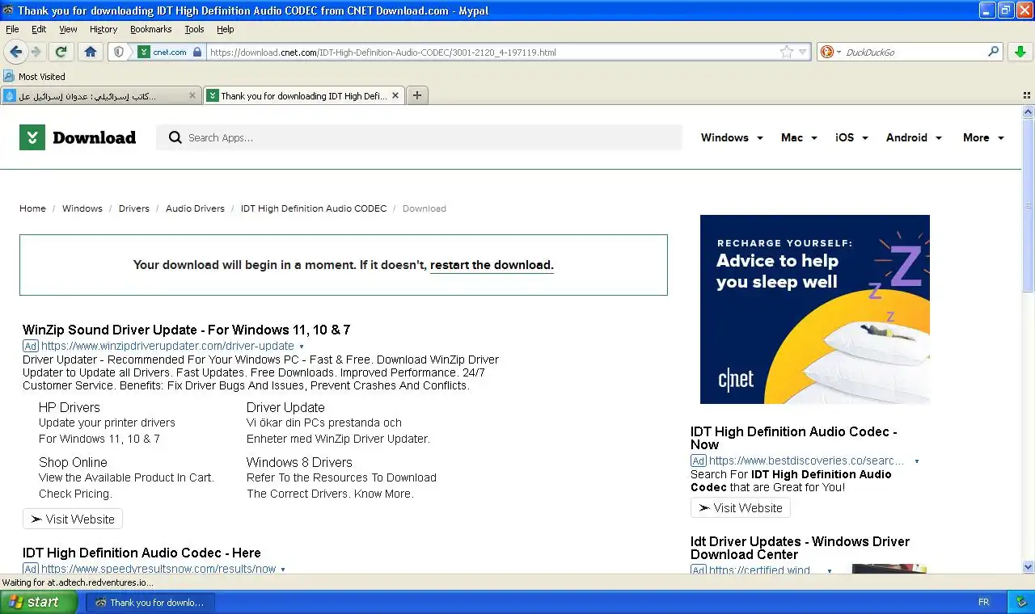Viewport: 1035px width, 614px height.
Task: Open ad options arrow beside winzipdriverupdater URL
Action: 302,347
